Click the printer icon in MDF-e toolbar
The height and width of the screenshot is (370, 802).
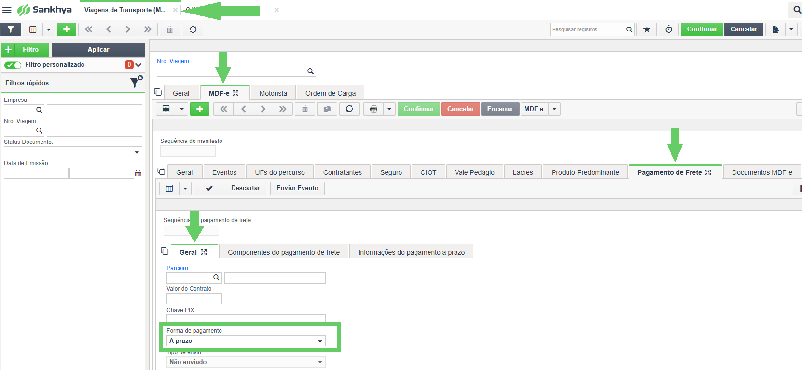[373, 109]
